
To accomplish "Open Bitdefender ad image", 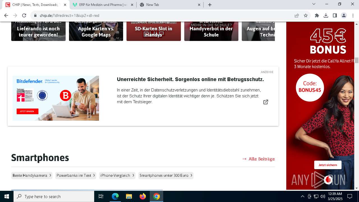I will [56, 98].
